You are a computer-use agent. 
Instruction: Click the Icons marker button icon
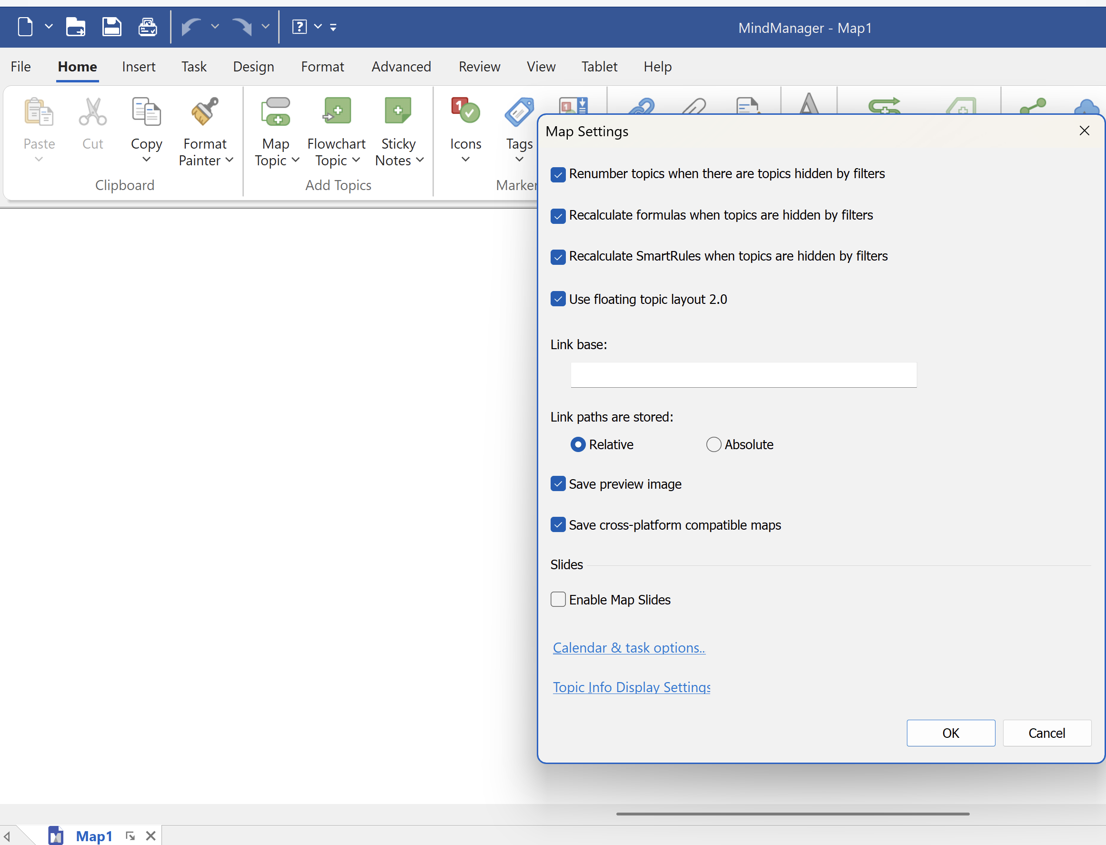465,111
